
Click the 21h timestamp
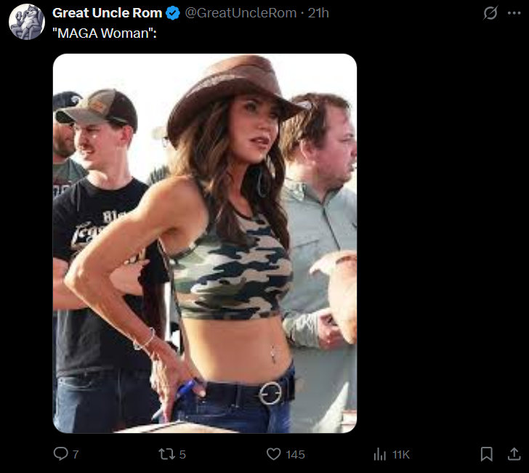pos(318,13)
